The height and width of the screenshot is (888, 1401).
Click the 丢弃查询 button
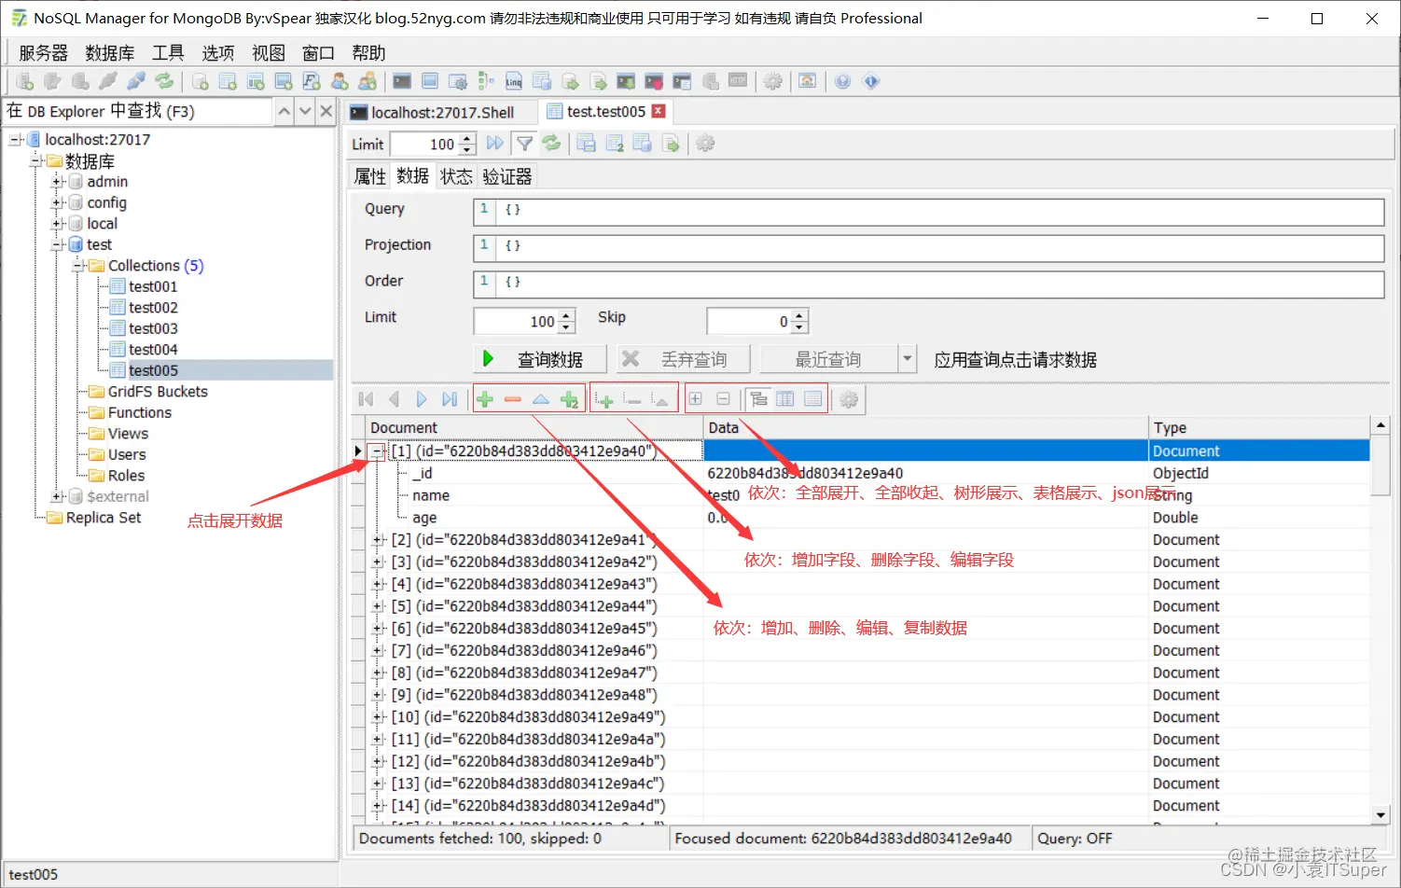684,359
